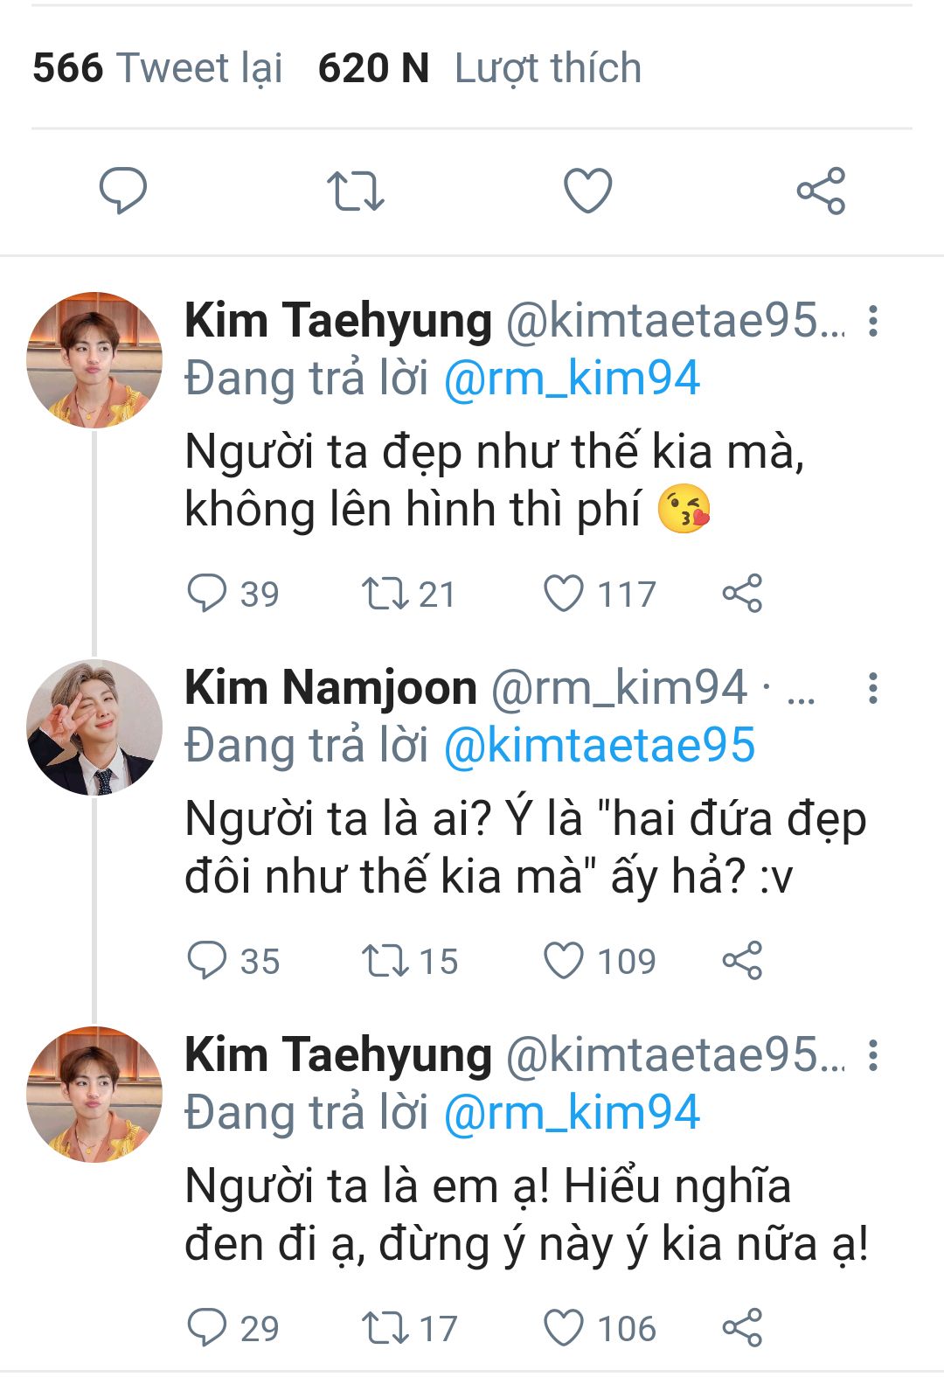Share Taehyung's first reply tweet
Screen dimensions: 944x1377
[x=742, y=594]
